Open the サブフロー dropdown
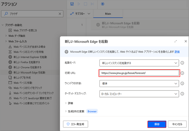This screenshot has height=131, width=189. pos(80,14)
